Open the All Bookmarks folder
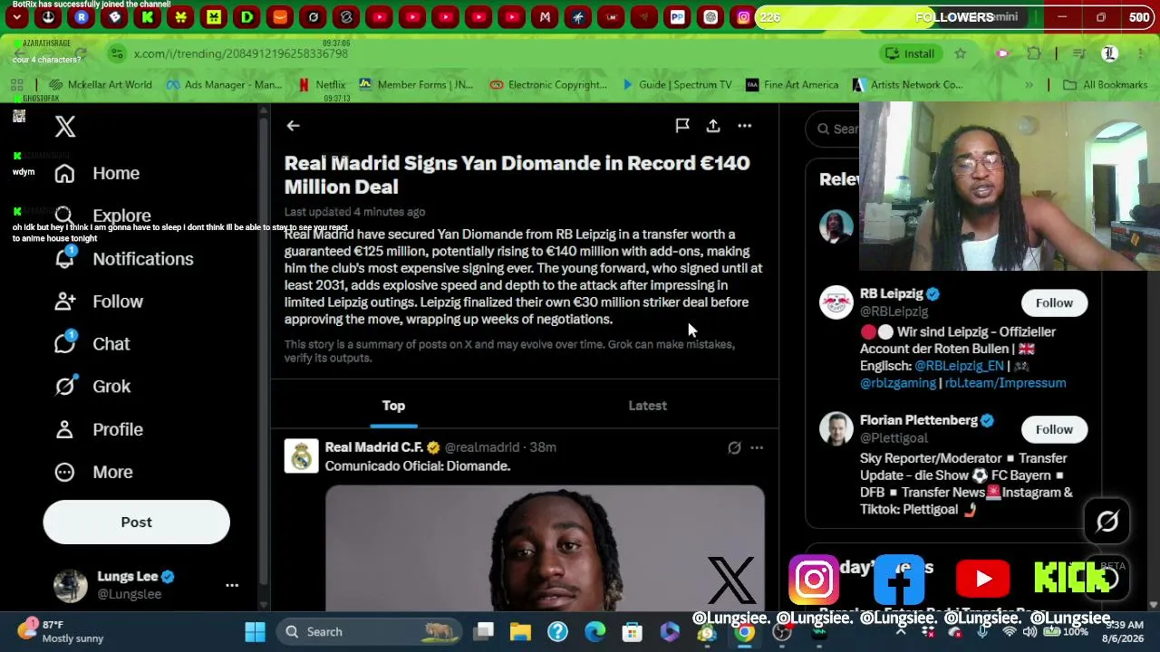The height and width of the screenshot is (652, 1160). pos(1106,85)
